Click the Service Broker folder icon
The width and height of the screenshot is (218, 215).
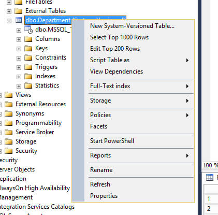(9, 132)
